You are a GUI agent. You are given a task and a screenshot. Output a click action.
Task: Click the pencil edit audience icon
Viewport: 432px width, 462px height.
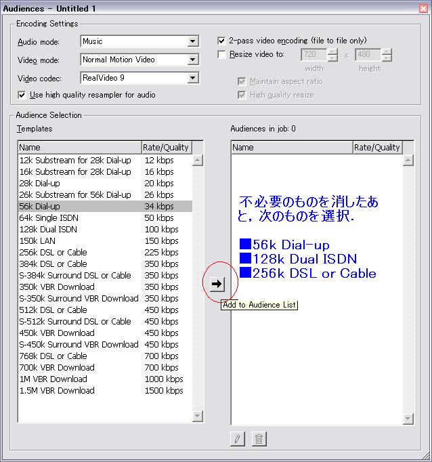click(x=238, y=439)
